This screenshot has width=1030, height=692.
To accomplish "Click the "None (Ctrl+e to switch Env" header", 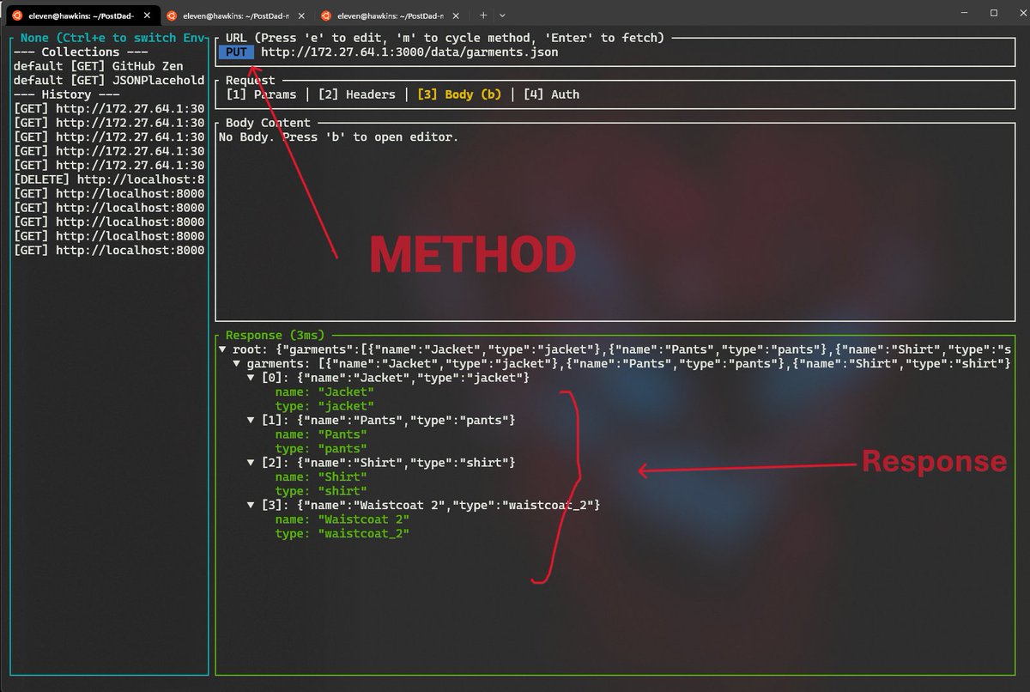I will [112, 38].
